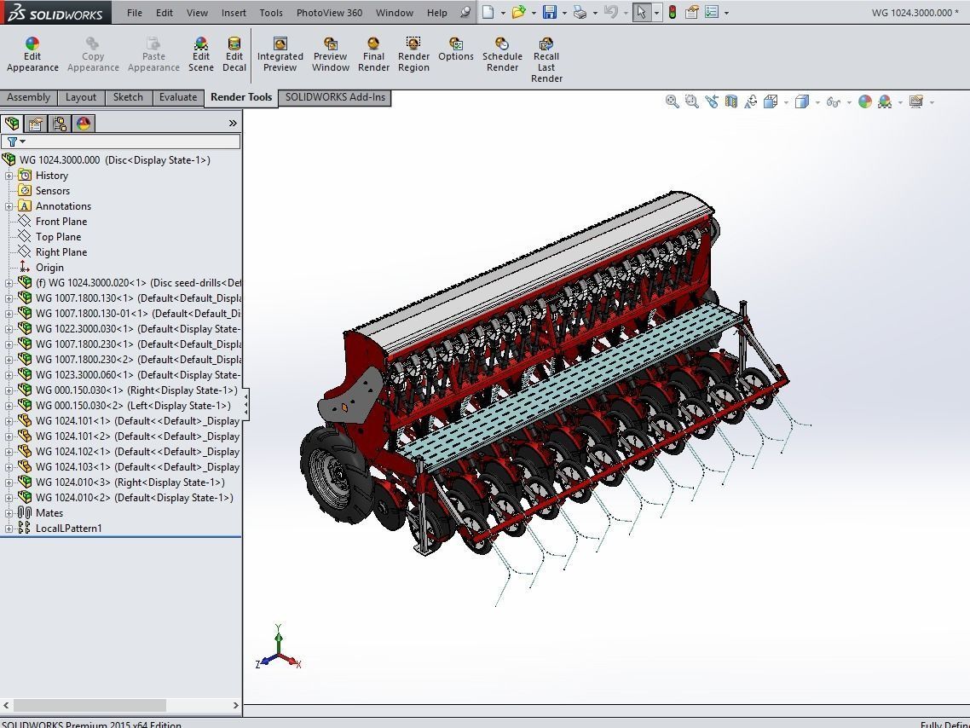Click the View Settings monitor icon

coord(916,101)
